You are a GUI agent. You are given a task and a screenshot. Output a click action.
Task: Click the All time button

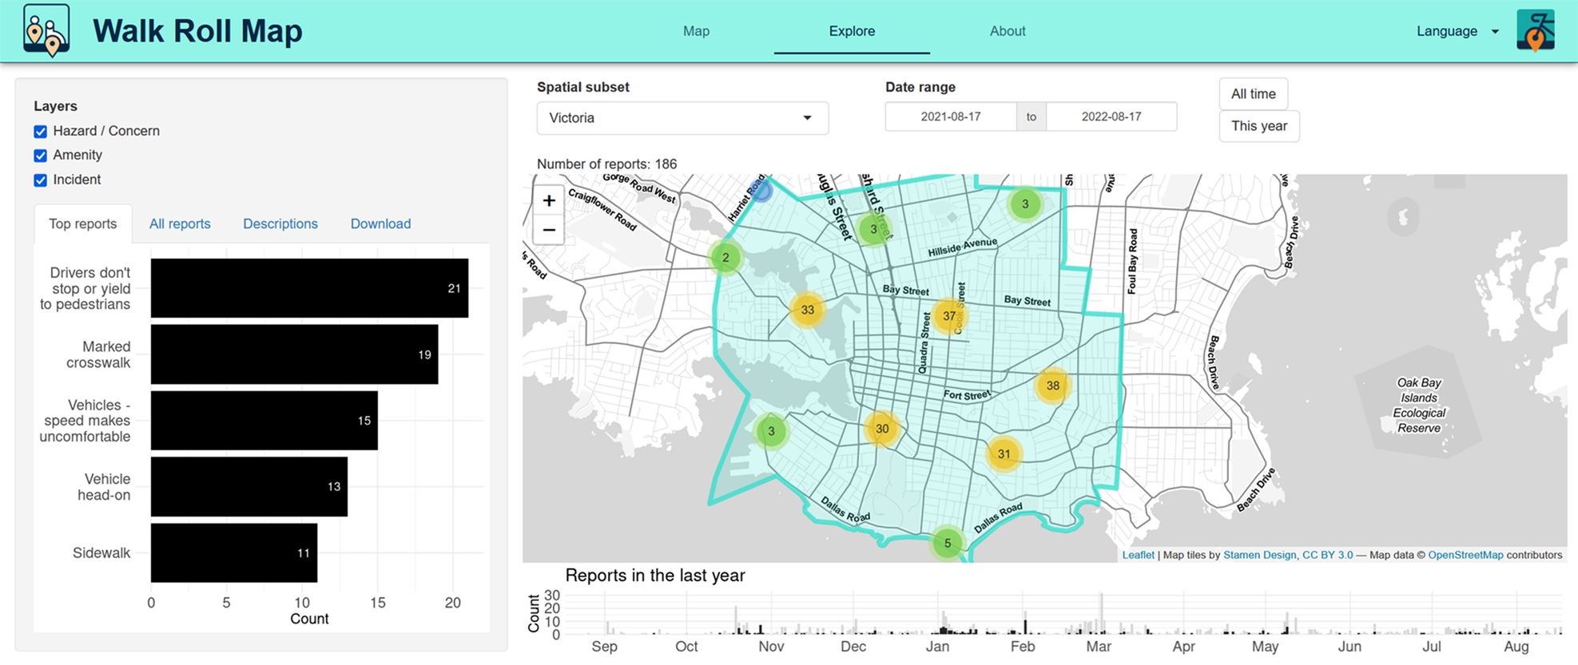tap(1253, 94)
